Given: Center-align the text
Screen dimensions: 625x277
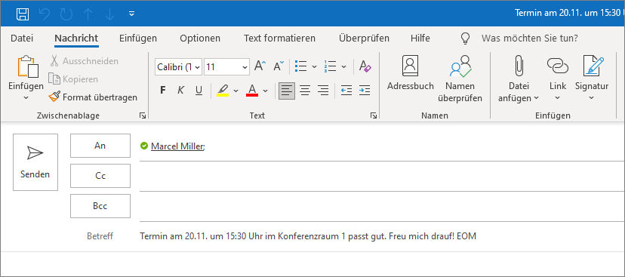Looking at the screenshot, I should click(x=305, y=91).
